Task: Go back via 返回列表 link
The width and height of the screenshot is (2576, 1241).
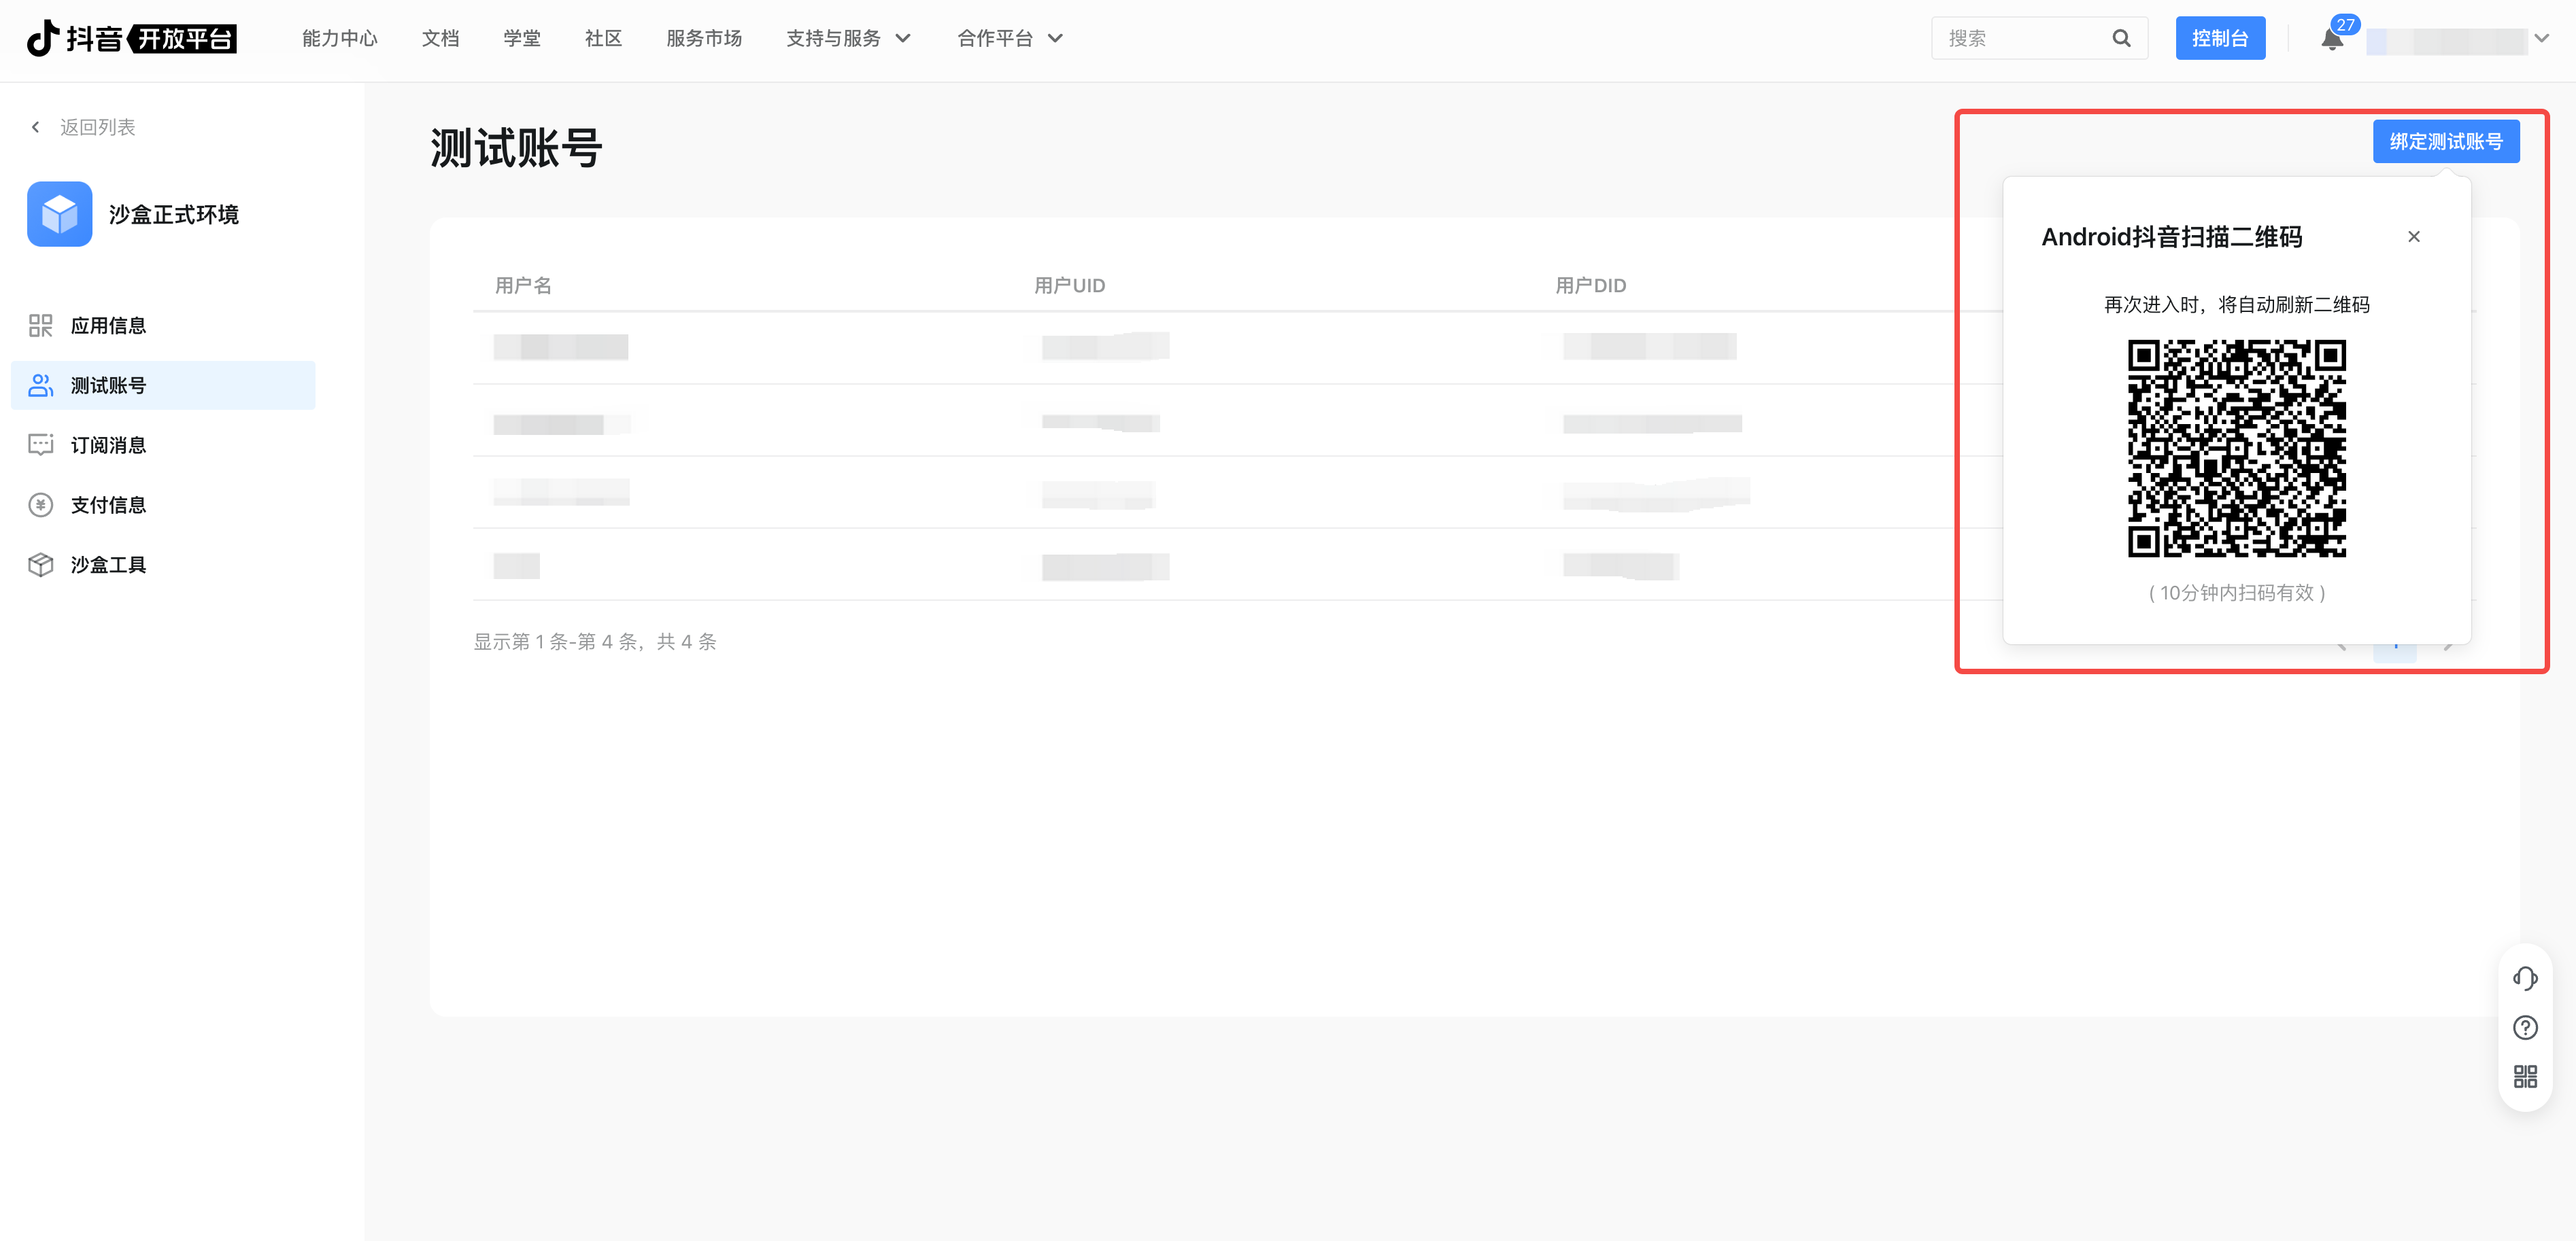Action: coord(97,127)
